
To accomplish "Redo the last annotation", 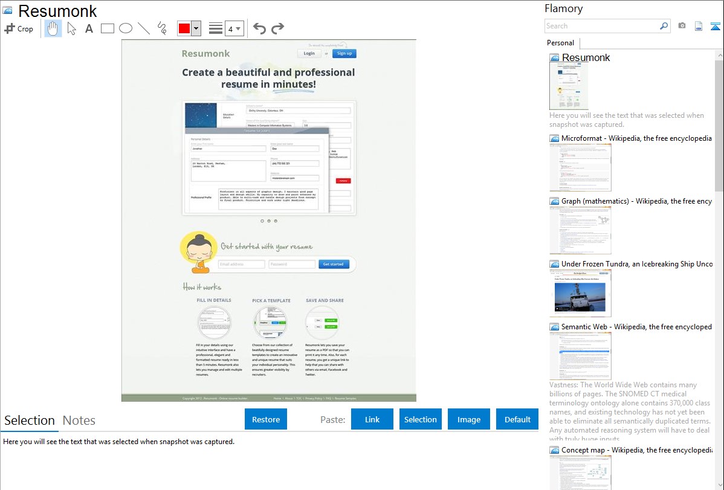I will 277,28.
